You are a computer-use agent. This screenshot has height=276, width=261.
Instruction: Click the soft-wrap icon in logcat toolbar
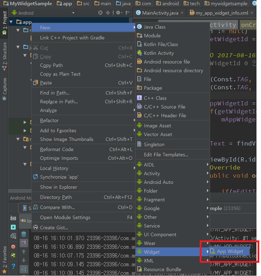point(24,269)
